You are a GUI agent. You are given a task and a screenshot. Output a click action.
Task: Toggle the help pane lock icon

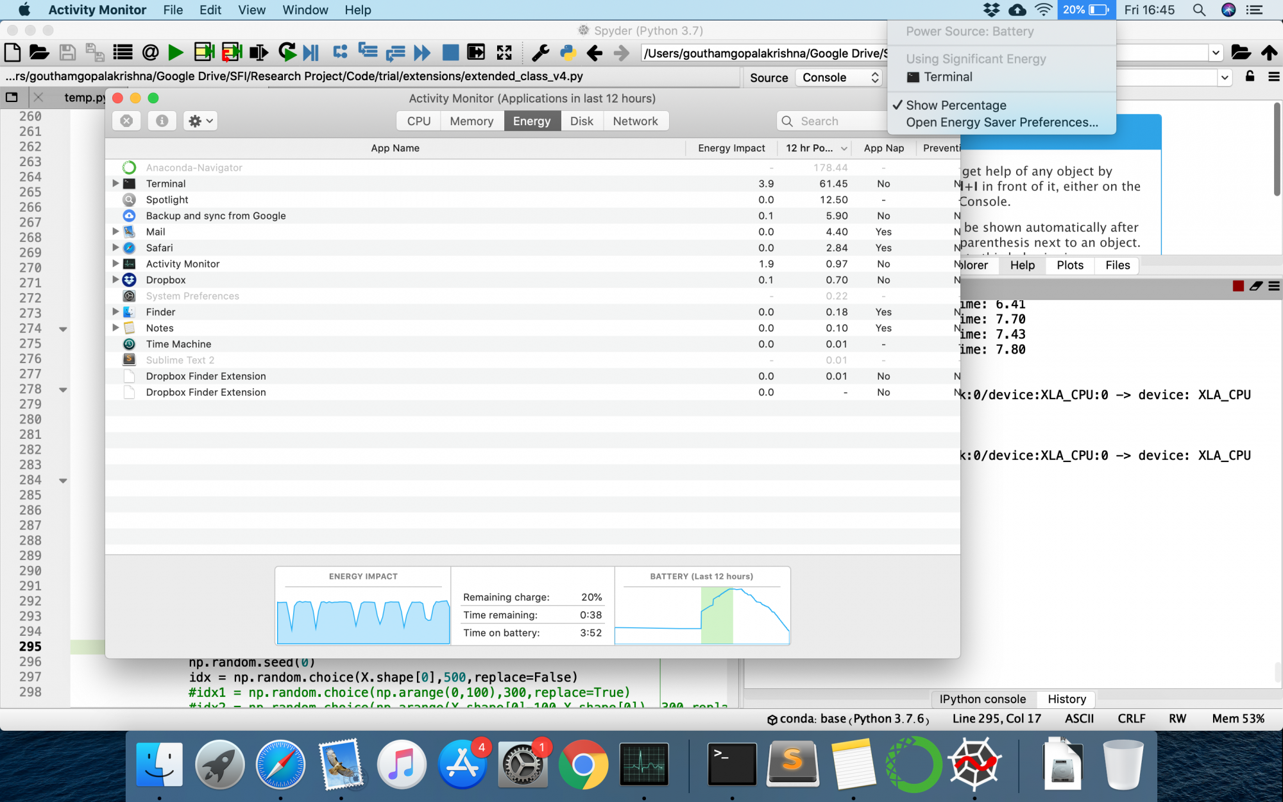click(x=1250, y=76)
